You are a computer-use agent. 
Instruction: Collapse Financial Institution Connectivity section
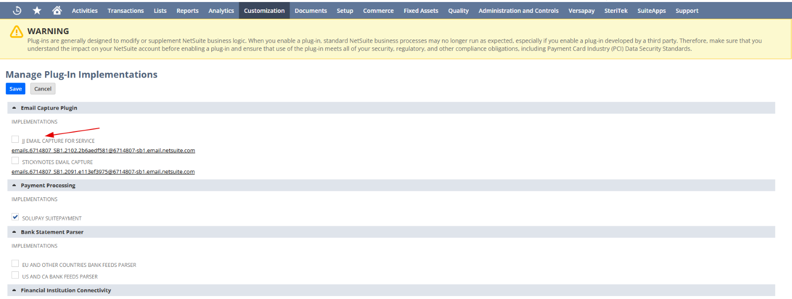pos(14,290)
